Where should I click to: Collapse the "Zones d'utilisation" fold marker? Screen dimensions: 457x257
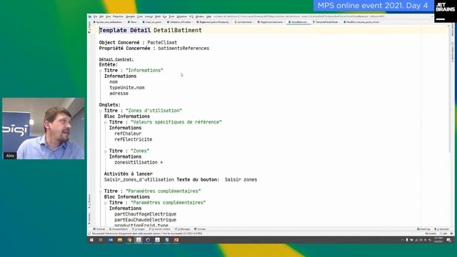tap(101, 111)
